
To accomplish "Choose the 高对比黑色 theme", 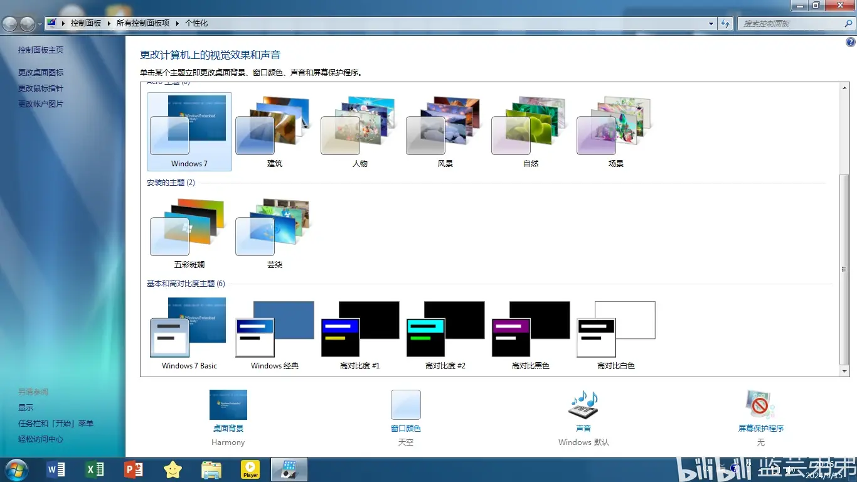I will point(530,334).
